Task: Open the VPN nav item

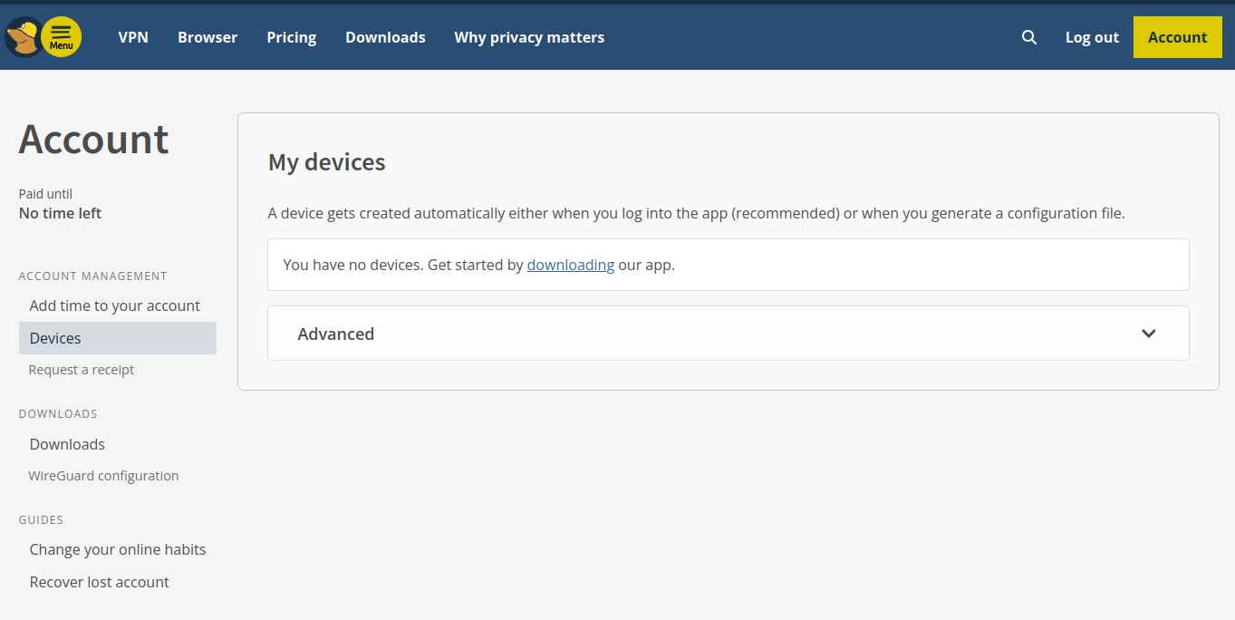Action: [133, 37]
